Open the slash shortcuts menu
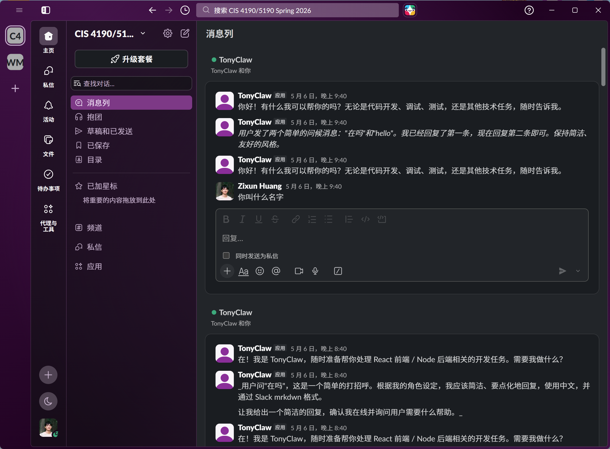This screenshot has height=449, width=610. pos(338,271)
